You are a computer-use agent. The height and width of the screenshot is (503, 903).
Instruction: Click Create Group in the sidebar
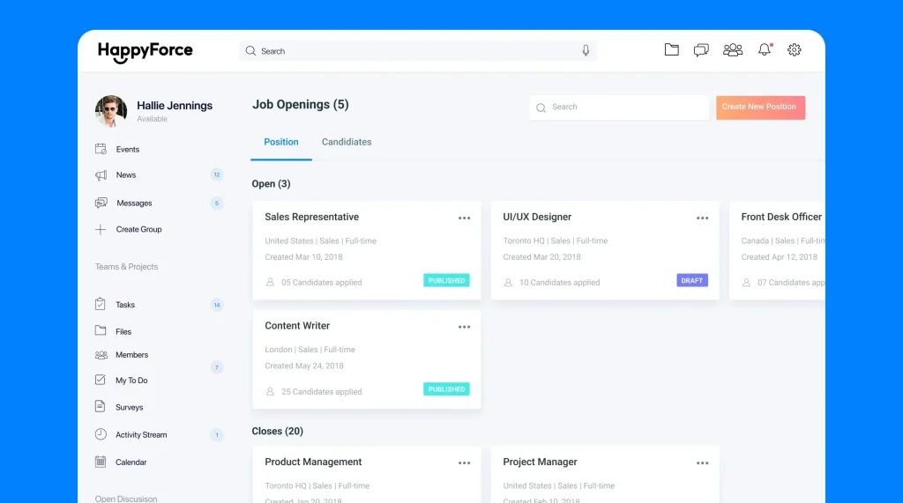coord(138,230)
